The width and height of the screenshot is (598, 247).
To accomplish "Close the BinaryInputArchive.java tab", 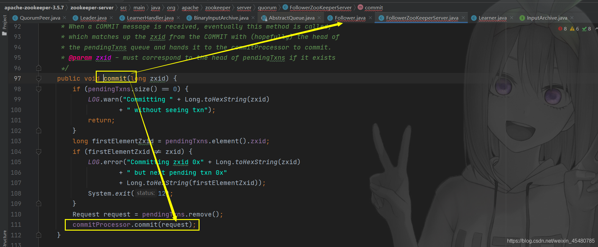I will 253,18.
